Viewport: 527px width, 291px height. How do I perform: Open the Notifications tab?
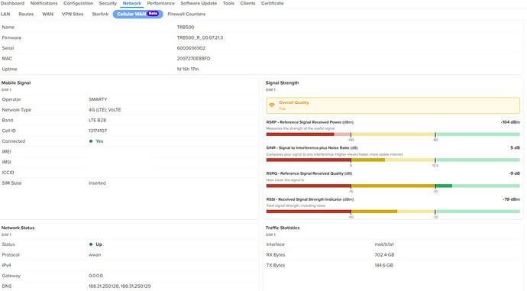coord(44,3)
